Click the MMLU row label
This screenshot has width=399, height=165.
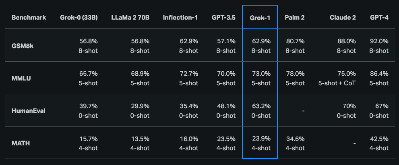pos(21,78)
